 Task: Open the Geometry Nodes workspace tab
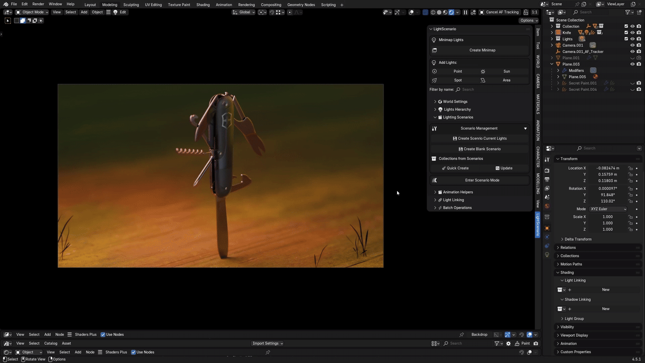pyautogui.click(x=301, y=5)
